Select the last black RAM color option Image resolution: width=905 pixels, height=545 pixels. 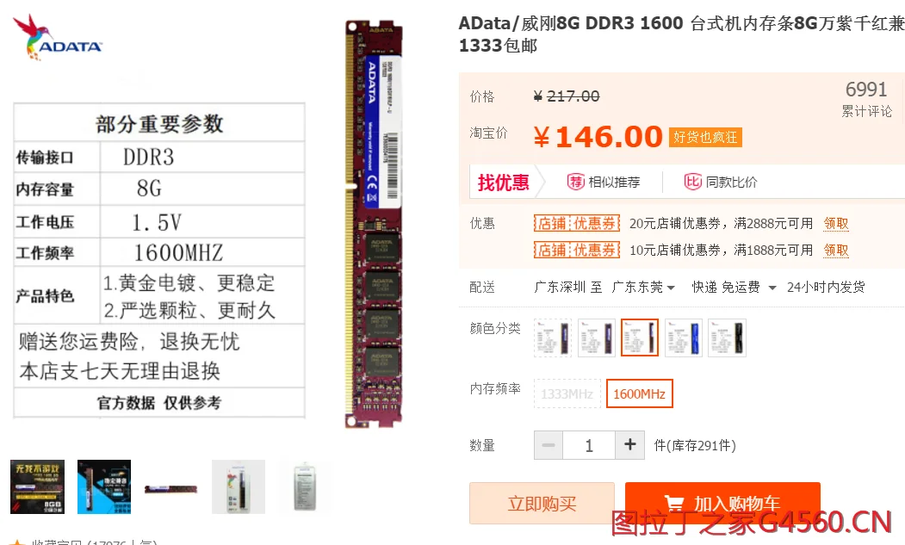(x=728, y=338)
